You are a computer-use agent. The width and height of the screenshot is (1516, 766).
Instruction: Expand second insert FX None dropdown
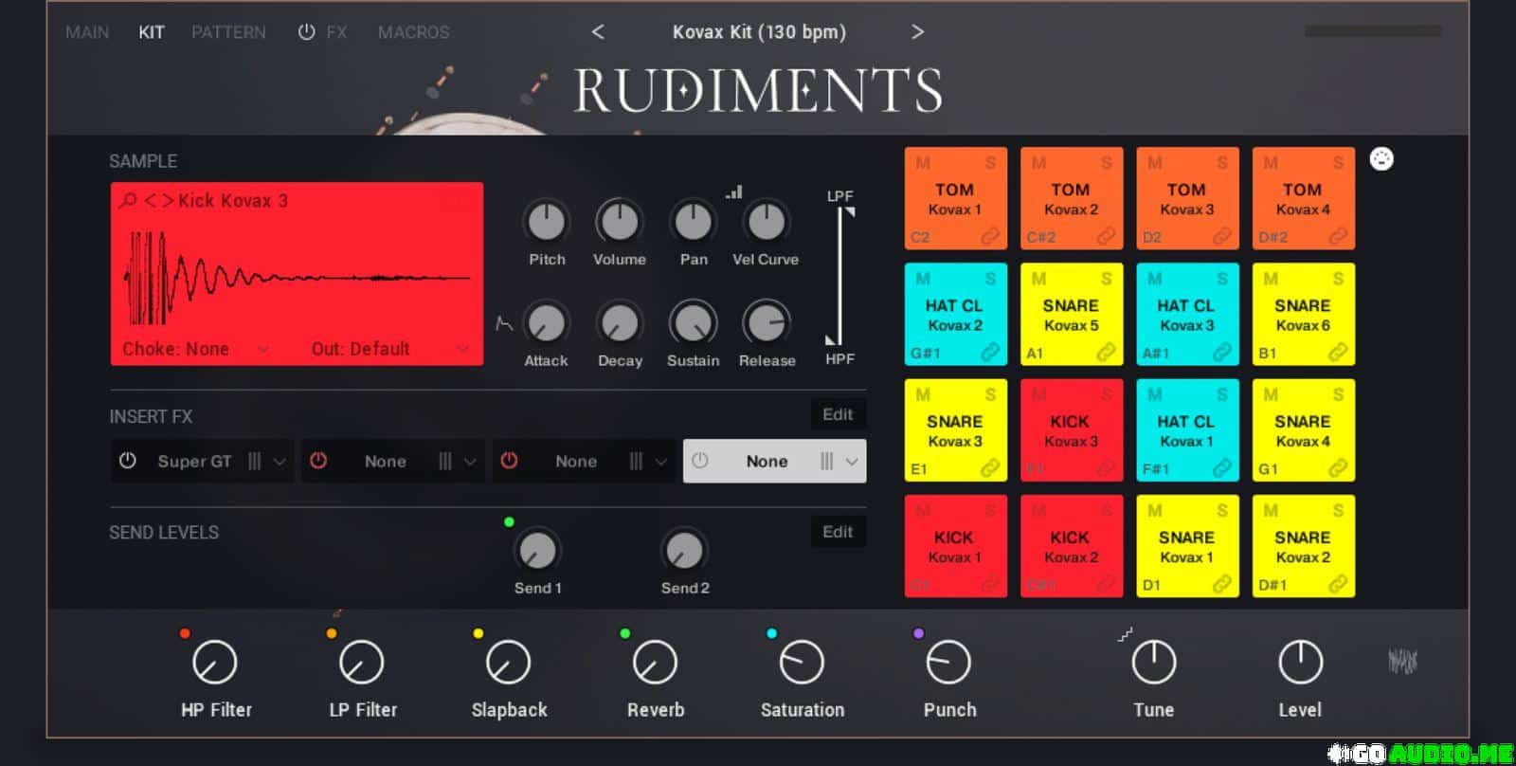470,462
